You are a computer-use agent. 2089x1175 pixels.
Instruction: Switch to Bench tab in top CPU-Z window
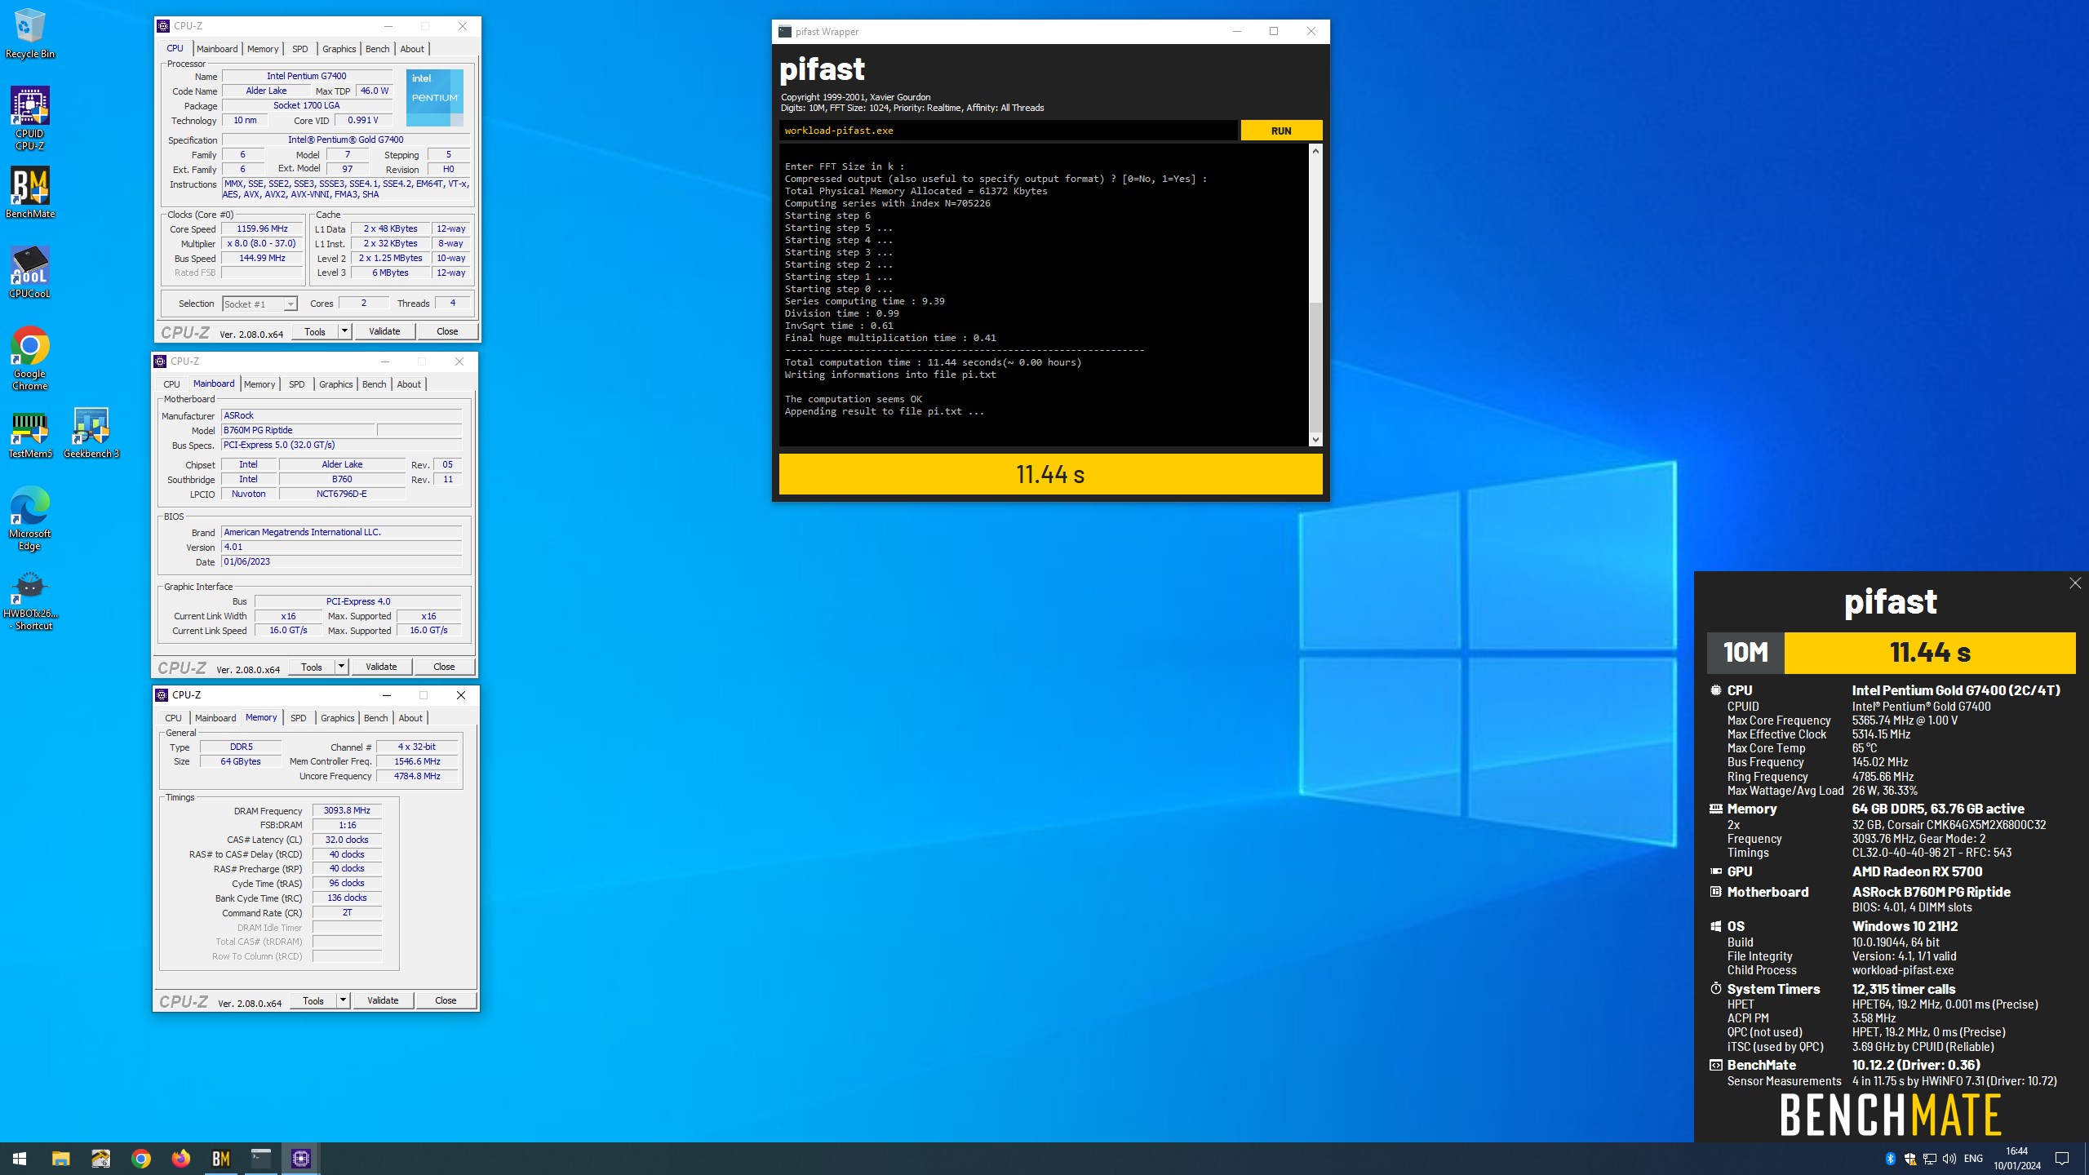point(377,49)
